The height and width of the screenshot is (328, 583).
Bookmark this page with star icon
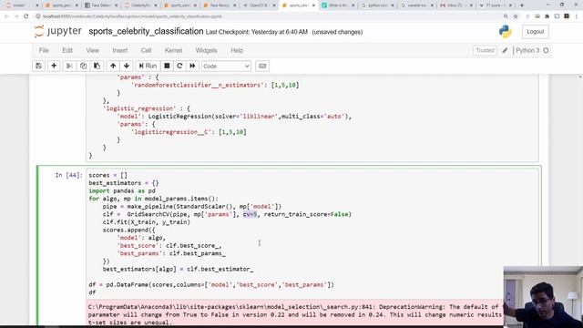pyautogui.click(x=516, y=16)
